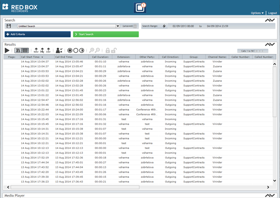Sort by Called Number column header
280x198 pixels.
pos(264,57)
